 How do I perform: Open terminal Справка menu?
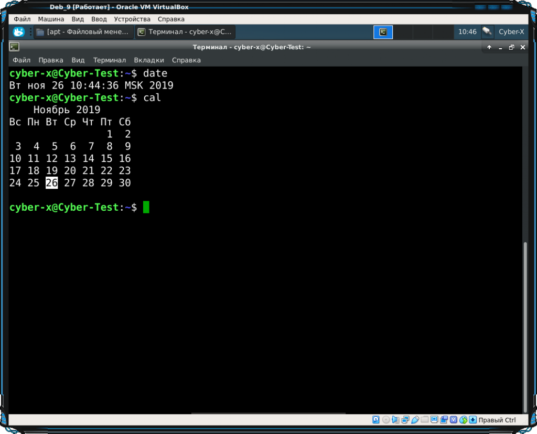pos(186,60)
